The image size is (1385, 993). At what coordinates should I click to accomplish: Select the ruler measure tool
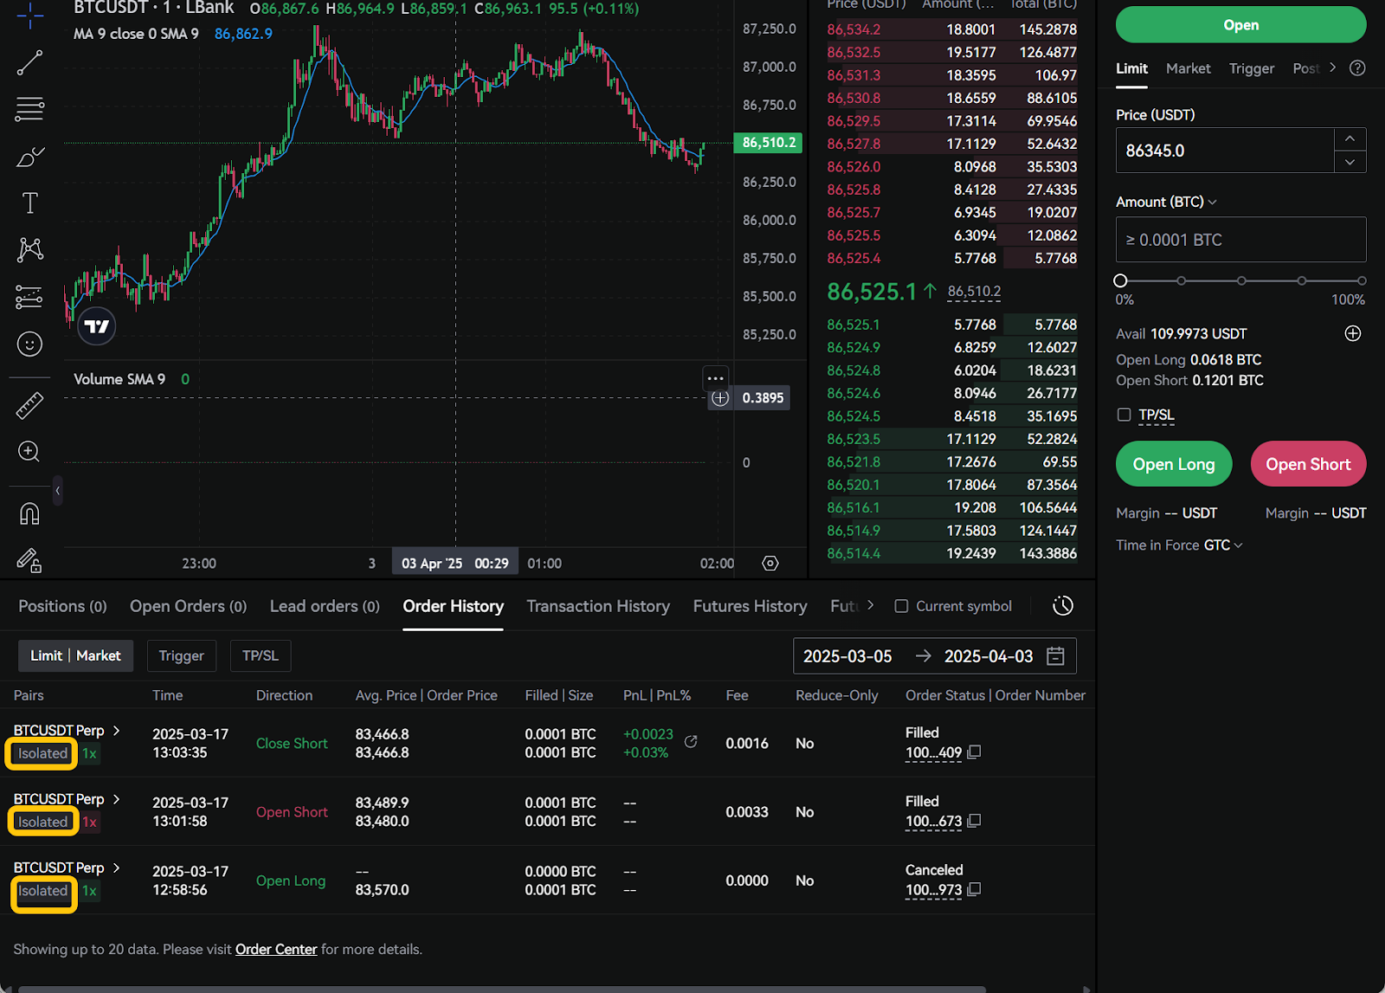pyautogui.click(x=29, y=405)
